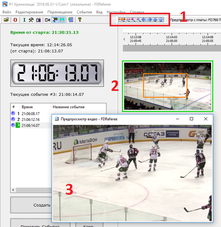Click the zoom in magnifier icon
This screenshot has width=221, height=227.
point(132,20)
